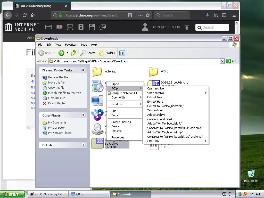The height and width of the screenshot is (198, 264).
Task: Open the View menu
Action: 58,45
